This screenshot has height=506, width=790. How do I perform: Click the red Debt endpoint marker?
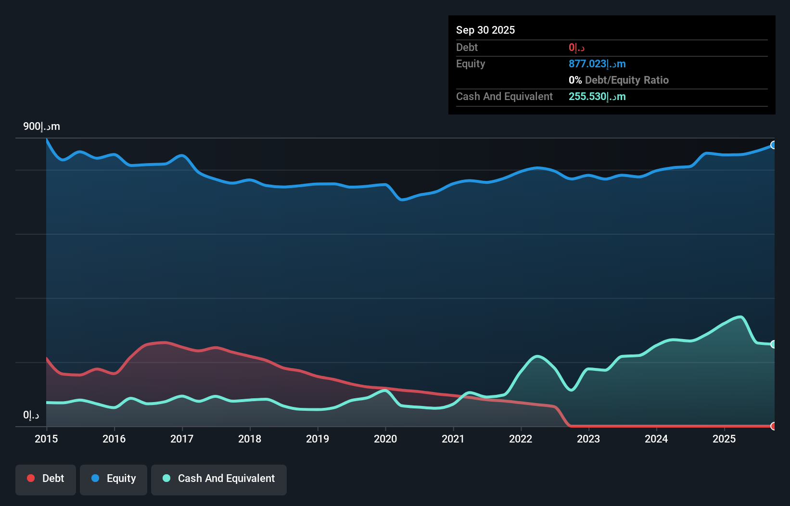pyautogui.click(x=773, y=426)
